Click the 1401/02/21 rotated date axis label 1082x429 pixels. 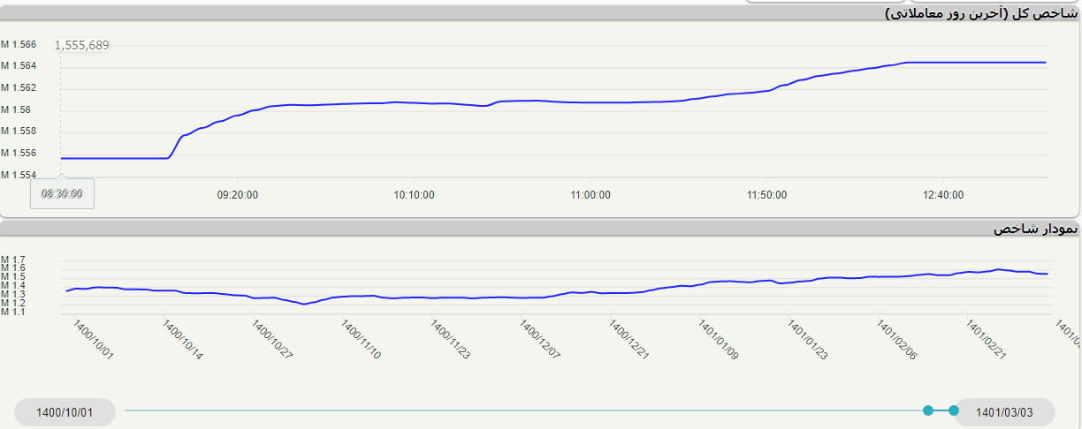987,340
